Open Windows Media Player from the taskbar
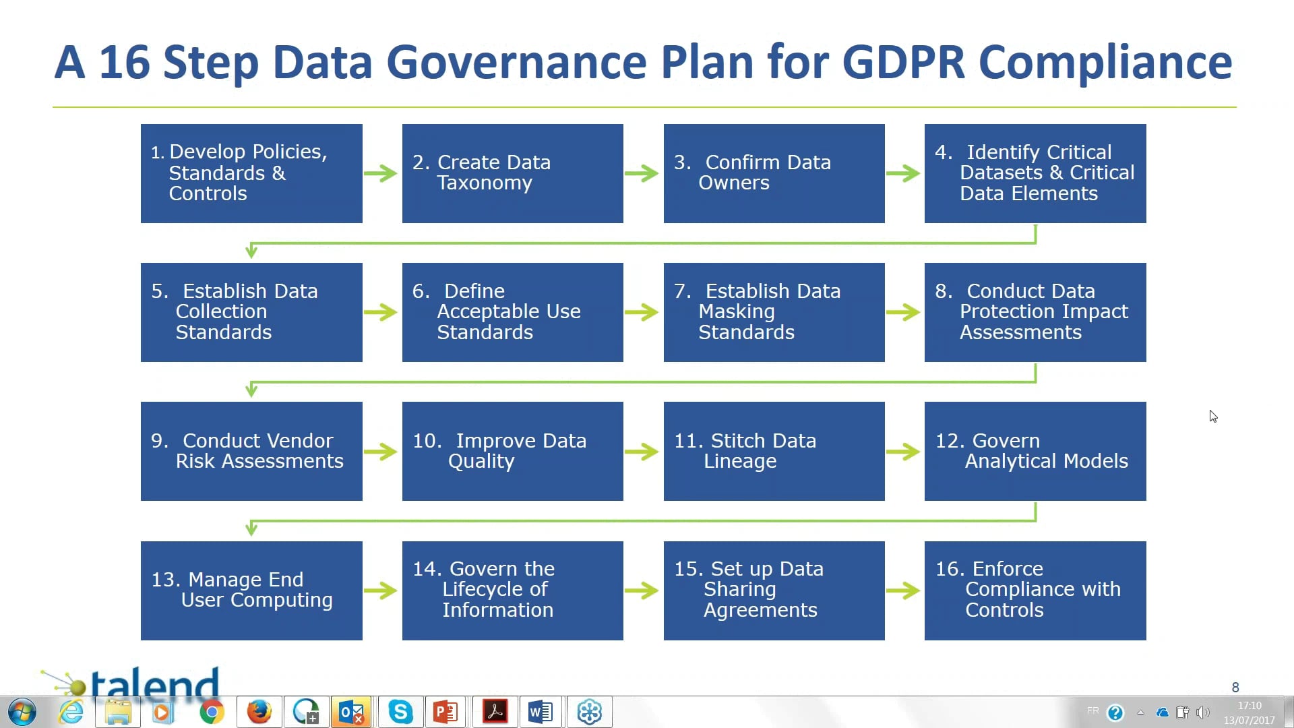Viewport: 1294px width, 728px height. [164, 712]
